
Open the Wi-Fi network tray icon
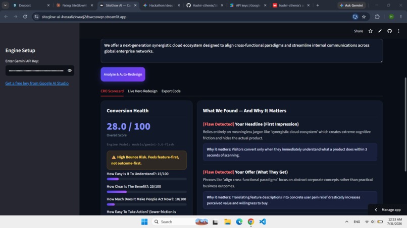[x=367, y=222]
